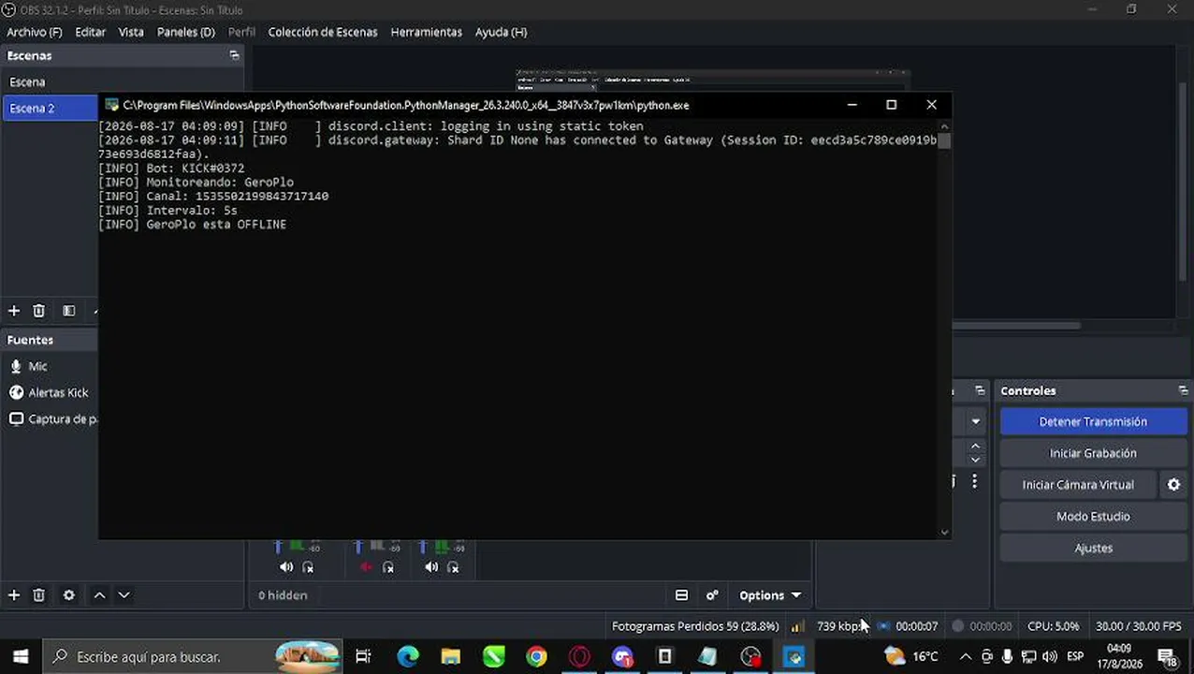Open advanced audio properties gears icon
Screen dimensions: 1194x674
coord(712,595)
